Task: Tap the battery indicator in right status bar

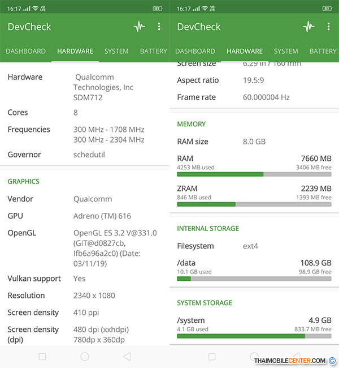Action: (327, 8)
